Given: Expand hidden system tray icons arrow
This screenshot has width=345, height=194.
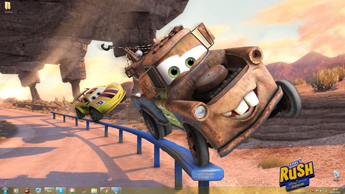Looking at the screenshot, I should click(x=308, y=191).
